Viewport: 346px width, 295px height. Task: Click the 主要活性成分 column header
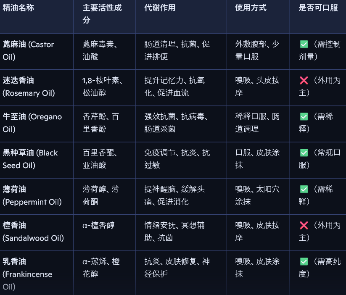click(102, 14)
